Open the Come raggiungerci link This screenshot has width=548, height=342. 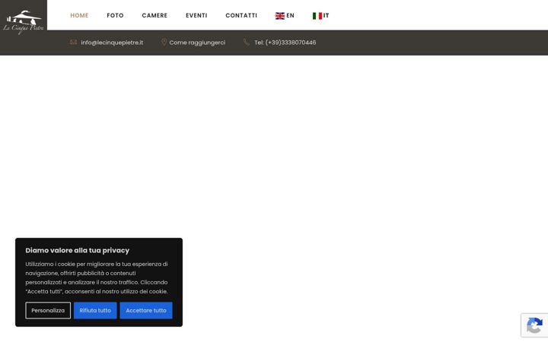click(197, 43)
